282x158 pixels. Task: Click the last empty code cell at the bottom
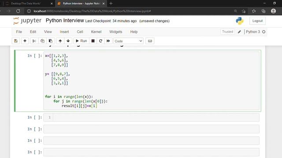point(152,152)
